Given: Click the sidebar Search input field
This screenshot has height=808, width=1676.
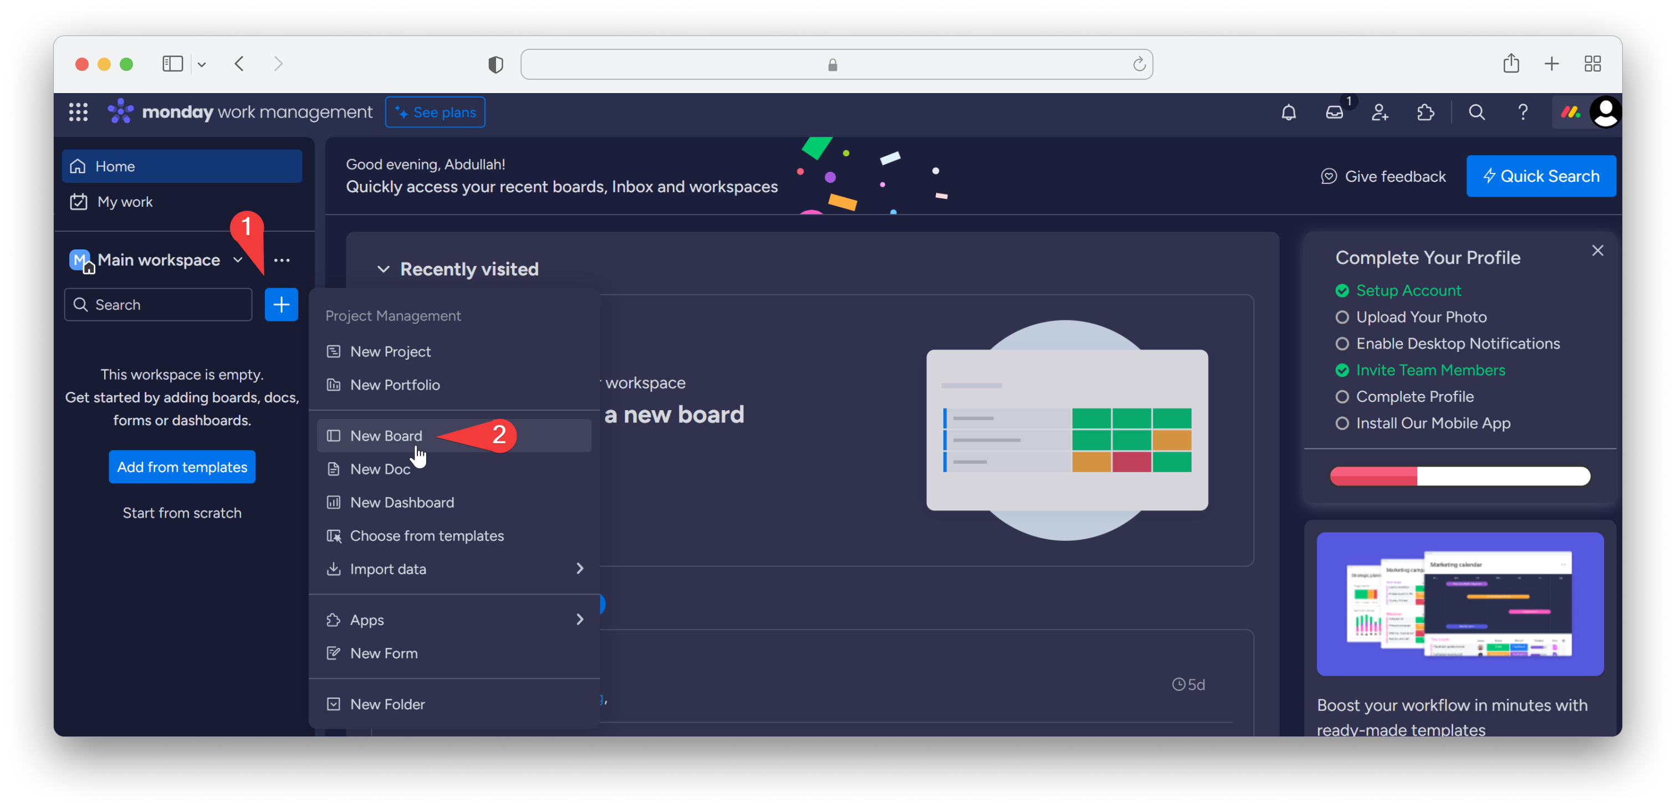Looking at the screenshot, I should [158, 304].
